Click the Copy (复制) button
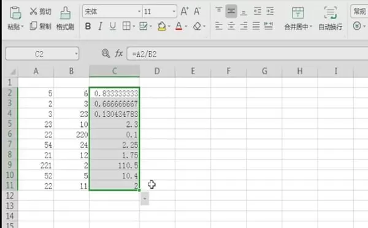This screenshot has width=368, height=228. point(40,26)
